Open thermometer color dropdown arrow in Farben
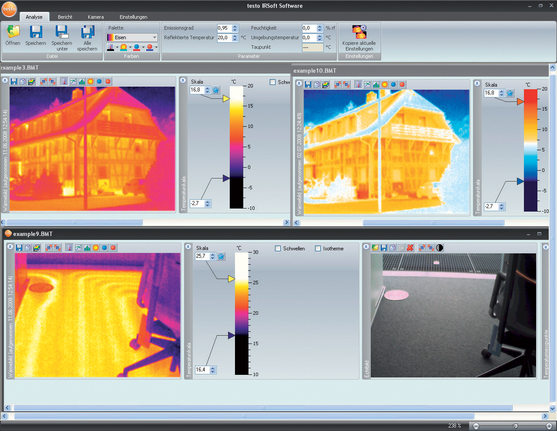The image size is (557, 431). pos(117,47)
